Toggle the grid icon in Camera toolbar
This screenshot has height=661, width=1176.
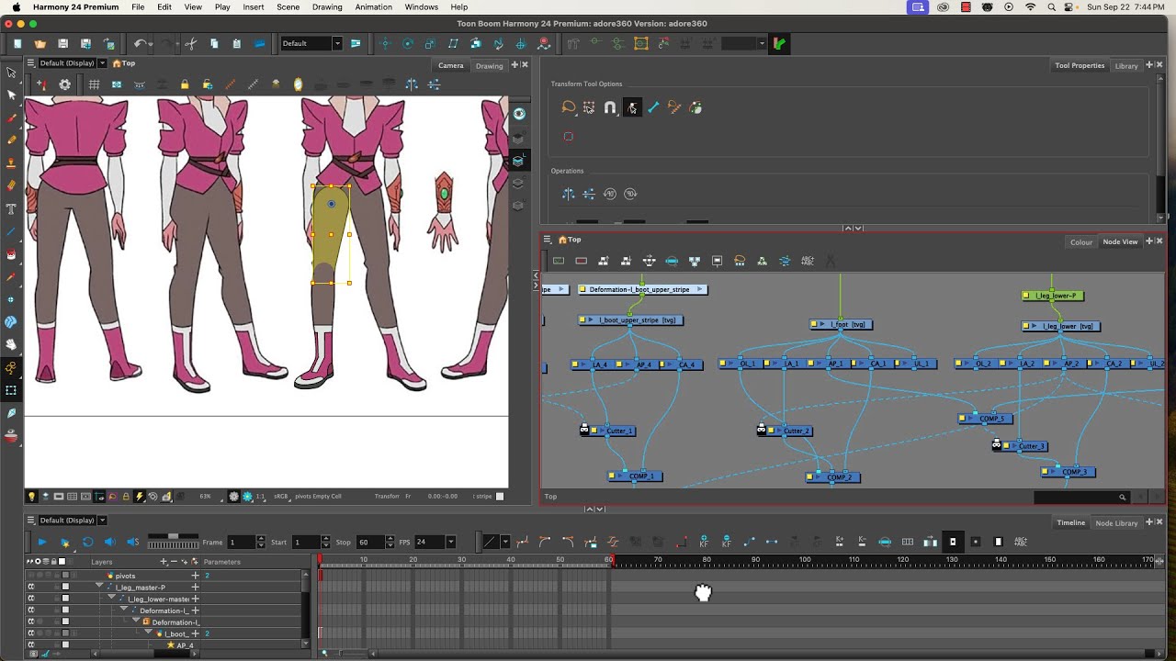pos(94,84)
